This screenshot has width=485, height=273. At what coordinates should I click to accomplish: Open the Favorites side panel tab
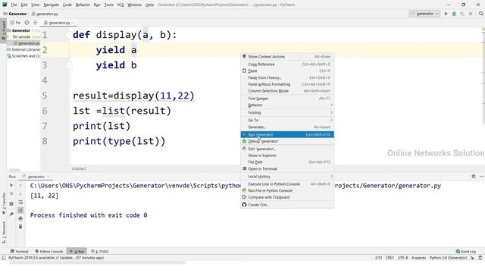point(3,203)
